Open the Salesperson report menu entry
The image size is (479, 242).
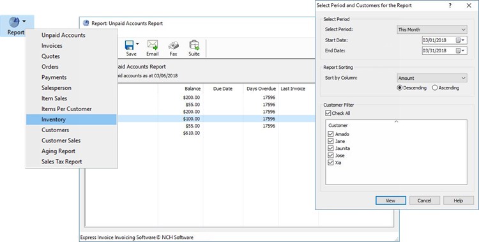[x=71, y=88]
